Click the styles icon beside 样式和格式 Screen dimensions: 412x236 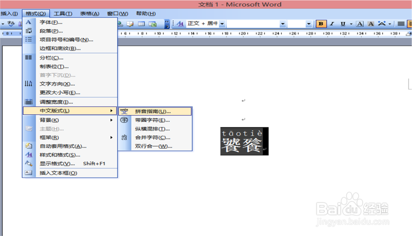click(28, 155)
